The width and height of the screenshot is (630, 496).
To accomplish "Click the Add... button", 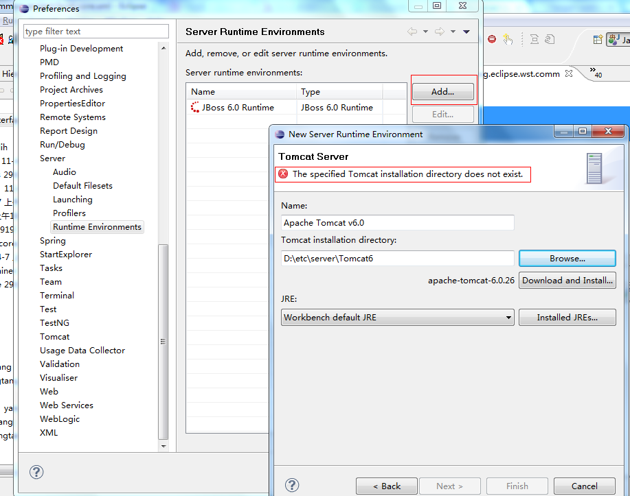I will pos(442,91).
